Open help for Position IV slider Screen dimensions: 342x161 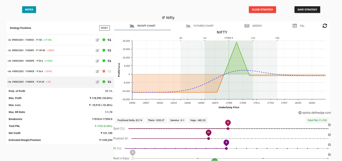click(329, 135)
